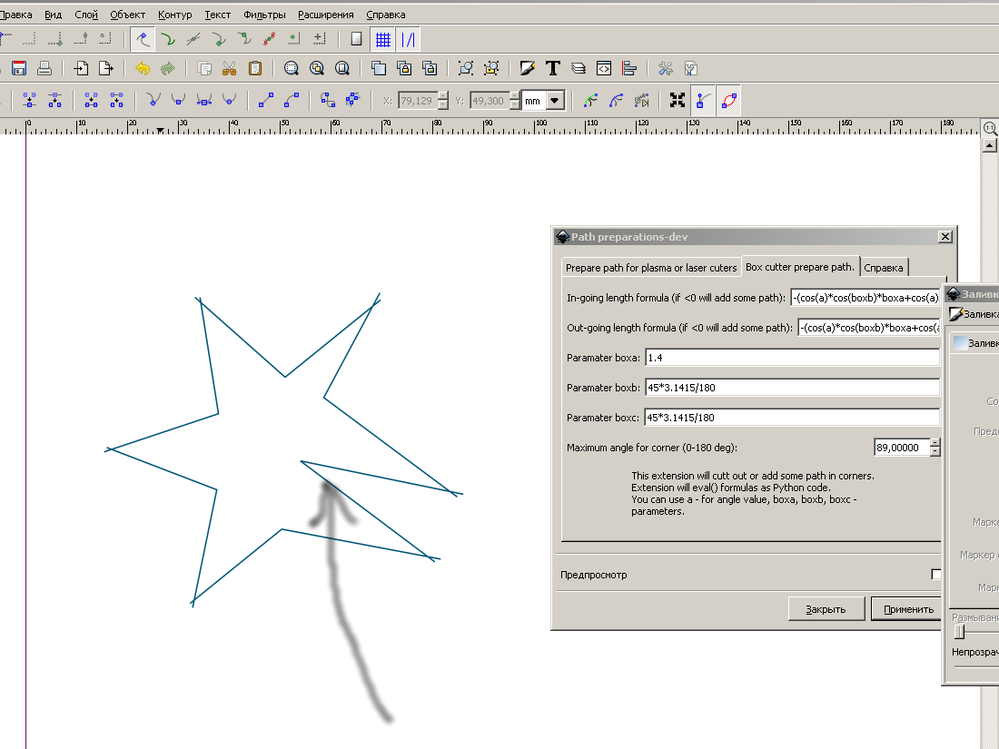Viewport: 999px width, 749px height.
Task: Open Inkscape preferences wrench icon
Action: click(x=666, y=68)
